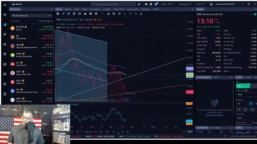Open Chart panel menu icon at far right
Screen dimensions: 257x144
[192, 9]
